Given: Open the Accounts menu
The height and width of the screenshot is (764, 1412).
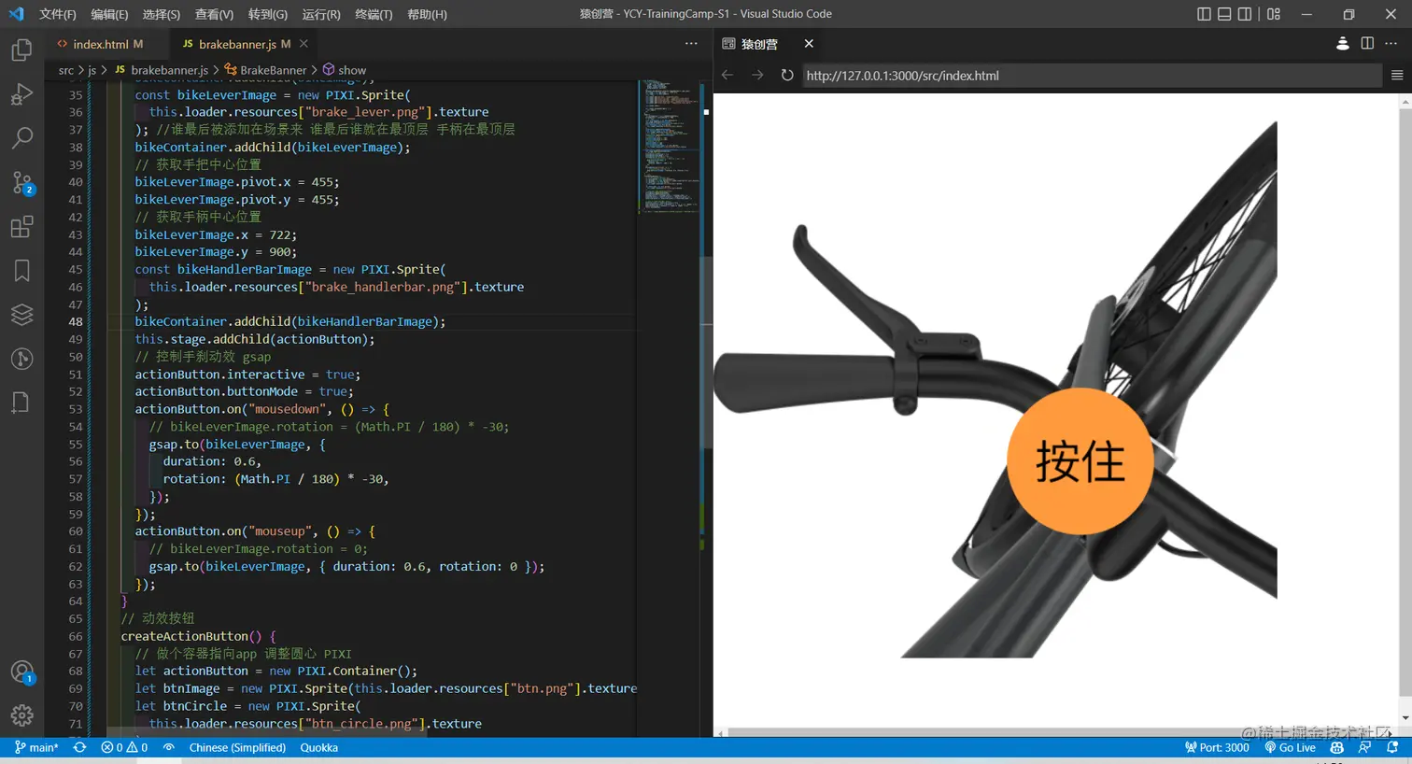Looking at the screenshot, I should [x=21, y=672].
